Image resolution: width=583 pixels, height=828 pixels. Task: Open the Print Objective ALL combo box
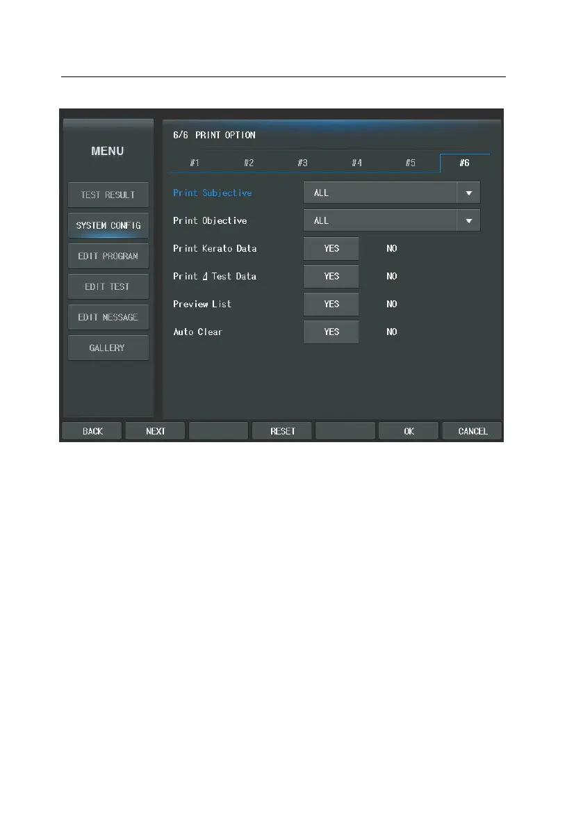click(392, 220)
